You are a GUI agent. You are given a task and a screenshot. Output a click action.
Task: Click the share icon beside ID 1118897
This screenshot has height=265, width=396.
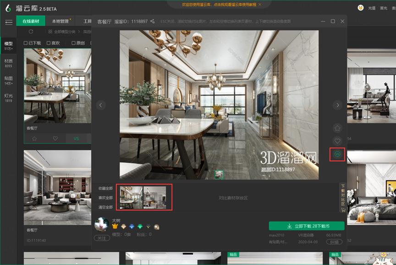(152, 21)
